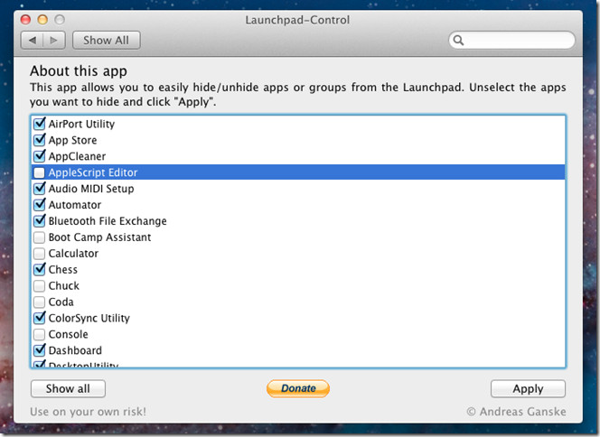Select the AppleScript Editor row label
The image size is (600, 437).
click(92, 172)
